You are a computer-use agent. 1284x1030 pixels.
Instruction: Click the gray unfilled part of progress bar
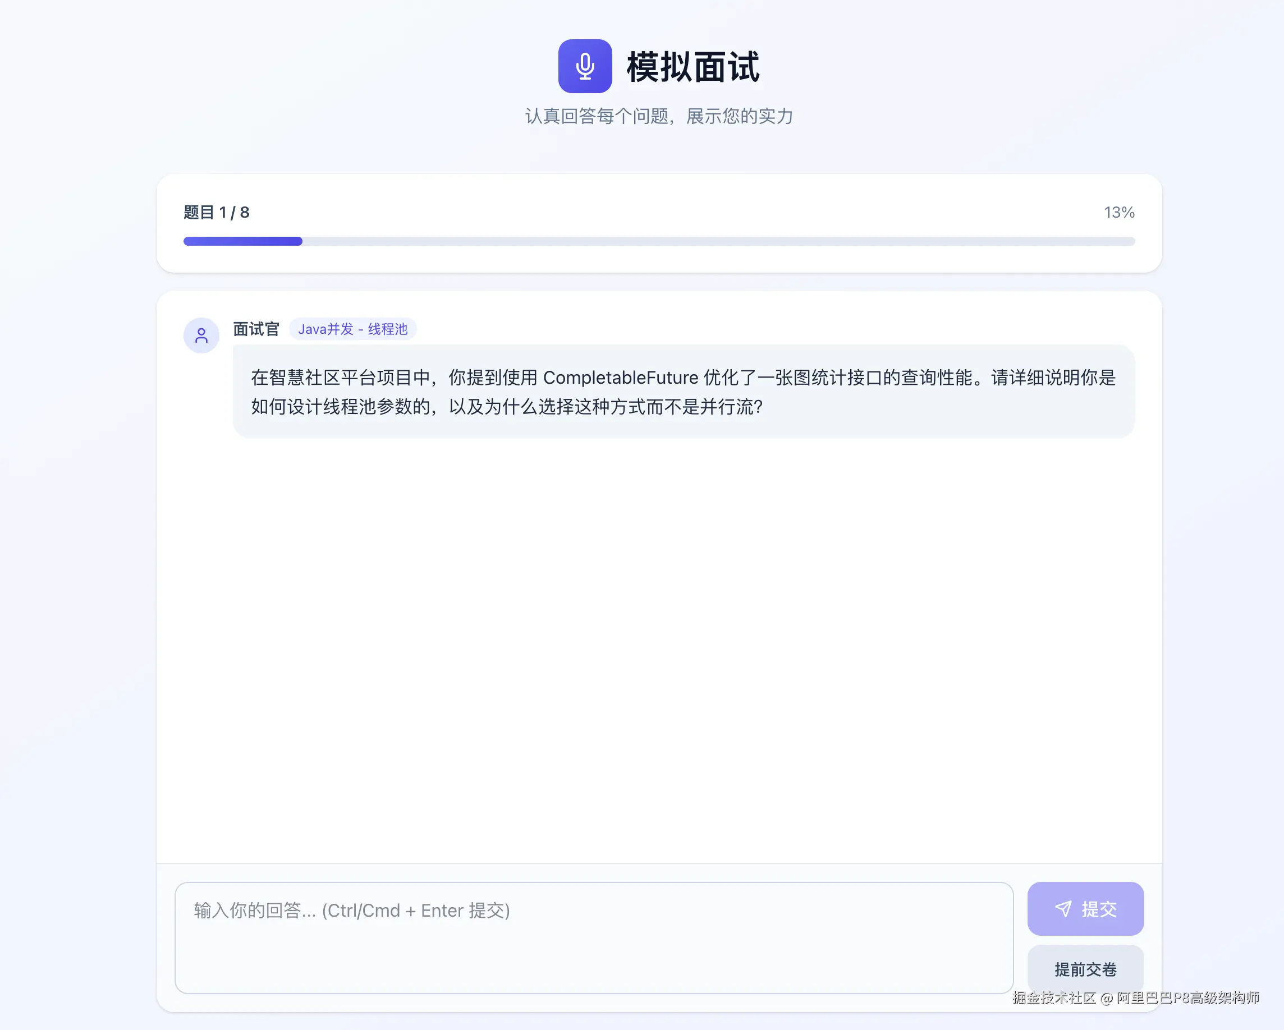(x=718, y=241)
